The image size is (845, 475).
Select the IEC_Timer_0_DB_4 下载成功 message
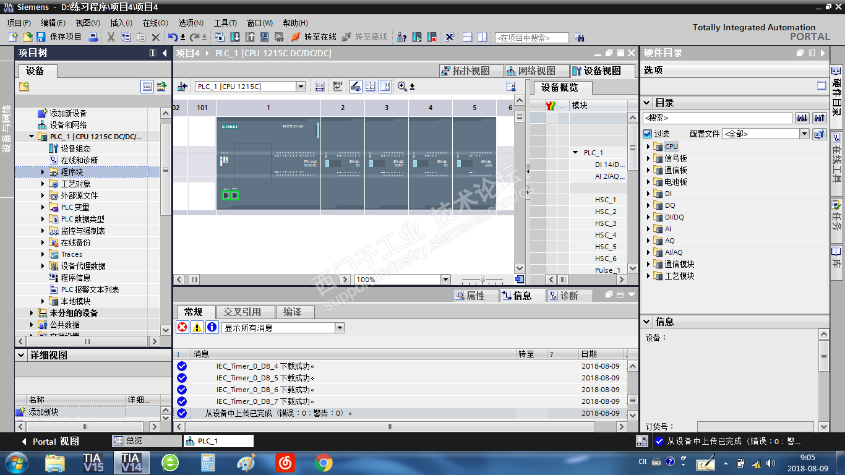[x=265, y=366]
